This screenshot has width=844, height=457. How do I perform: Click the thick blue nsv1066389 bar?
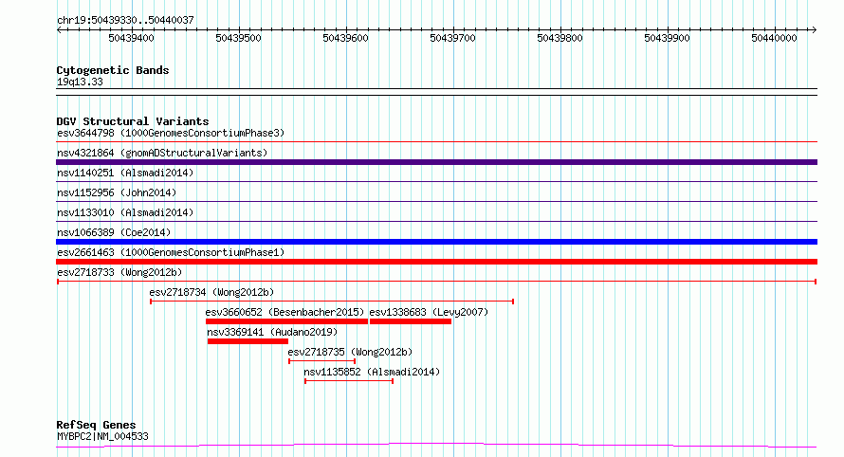click(436, 242)
